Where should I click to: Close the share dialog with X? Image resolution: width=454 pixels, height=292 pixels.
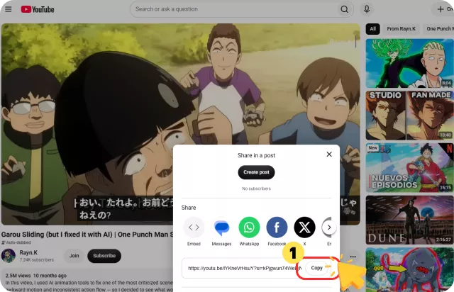[329, 155]
